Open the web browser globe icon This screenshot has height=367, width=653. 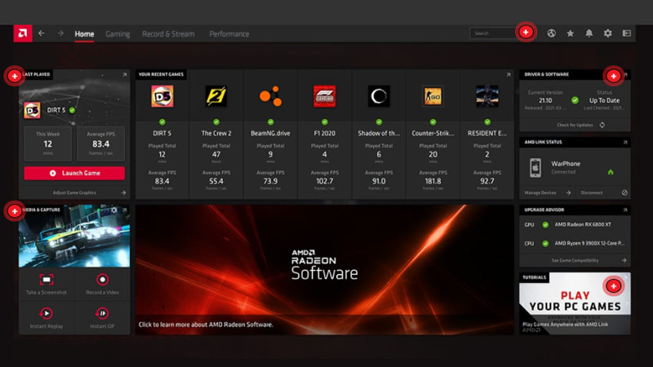click(x=552, y=33)
